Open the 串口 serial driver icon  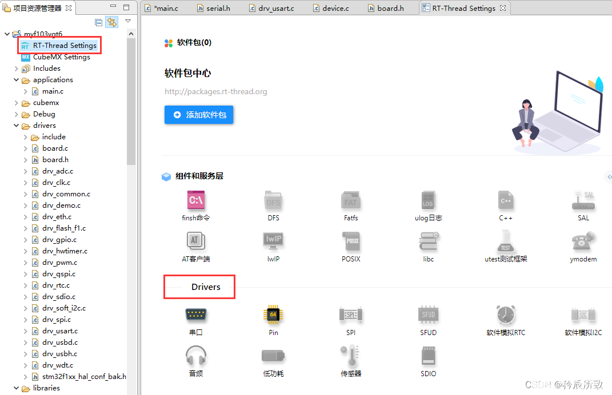[x=196, y=315]
